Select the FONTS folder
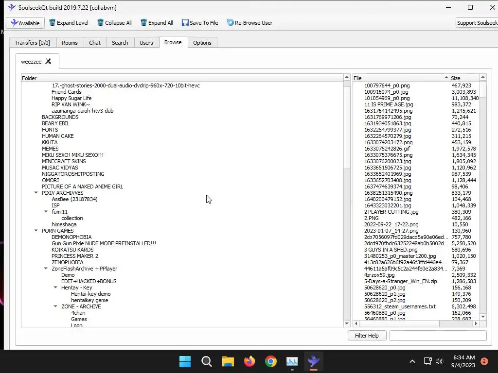Viewport: 498px width, 373px height. point(50,129)
